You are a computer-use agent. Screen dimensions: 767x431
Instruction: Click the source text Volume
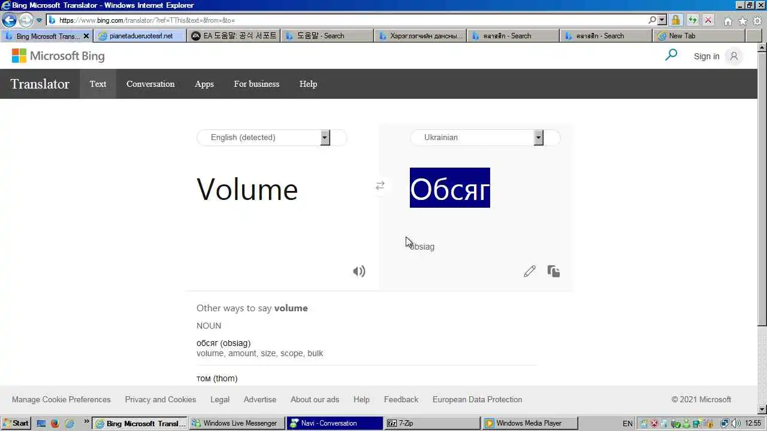click(247, 189)
